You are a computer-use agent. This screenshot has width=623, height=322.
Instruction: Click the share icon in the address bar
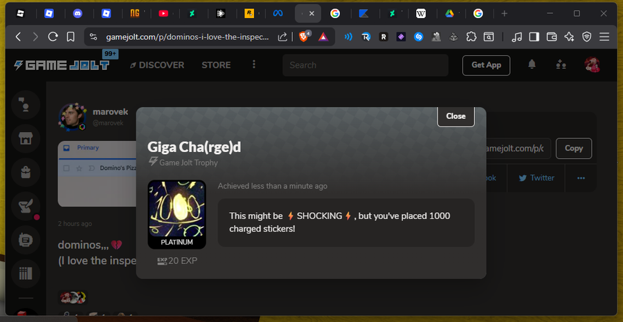[x=282, y=37]
